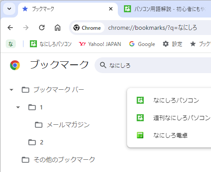Image resolution: width=211 pixels, height=172 pixels.
Task: Select 週刊なにしろパソコン search result
Action: click(x=169, y=118)
